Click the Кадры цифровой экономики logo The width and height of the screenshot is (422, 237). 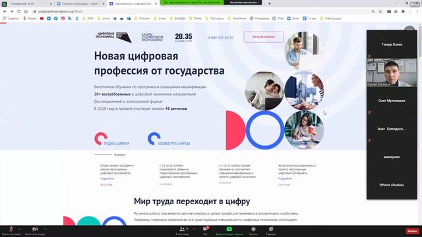(x=152, y=38)
